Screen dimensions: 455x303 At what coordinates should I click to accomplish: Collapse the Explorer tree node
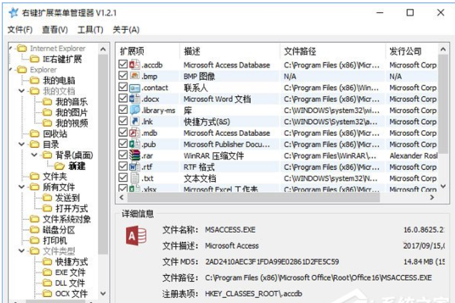point(11,70)
